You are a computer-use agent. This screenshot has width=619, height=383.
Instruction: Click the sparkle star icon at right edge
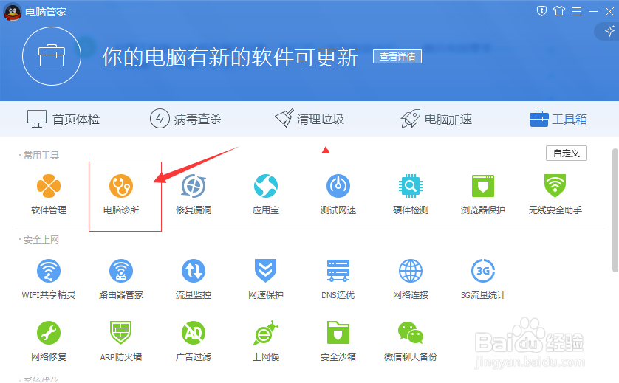609,31
